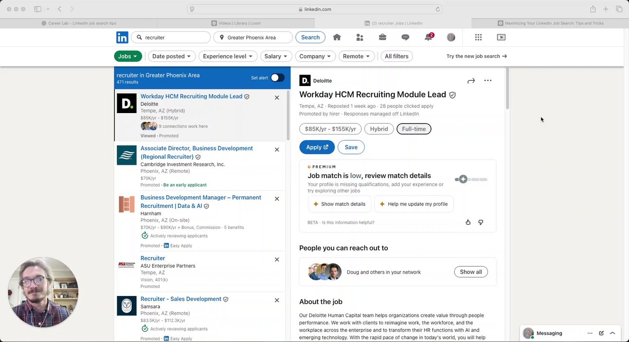Open profile avatar menu in navbar
Viewport: 629px width, 342px height.
[451, 37]
